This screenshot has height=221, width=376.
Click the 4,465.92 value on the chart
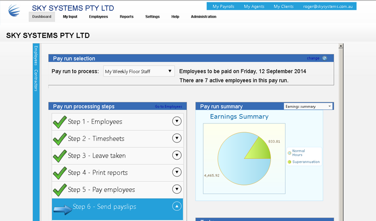(212, 176)
